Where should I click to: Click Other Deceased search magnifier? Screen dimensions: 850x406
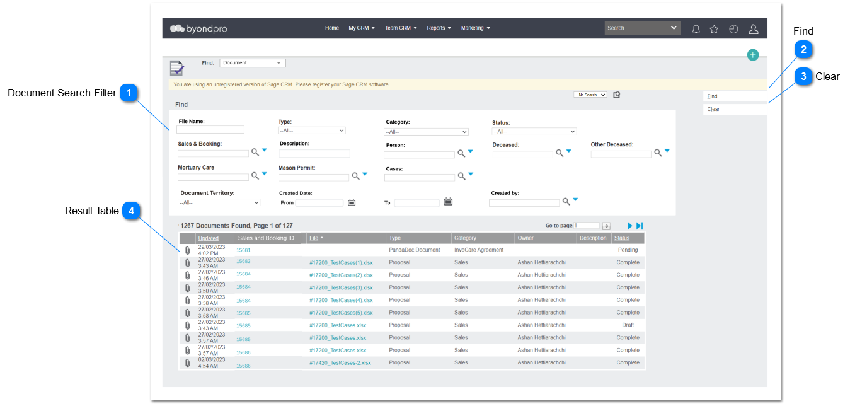coord(658,153)
